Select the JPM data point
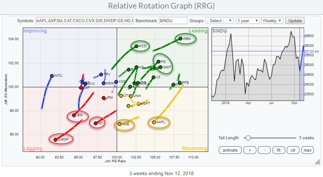The width and height of the screenshot is (323, 177). (104, 98)
